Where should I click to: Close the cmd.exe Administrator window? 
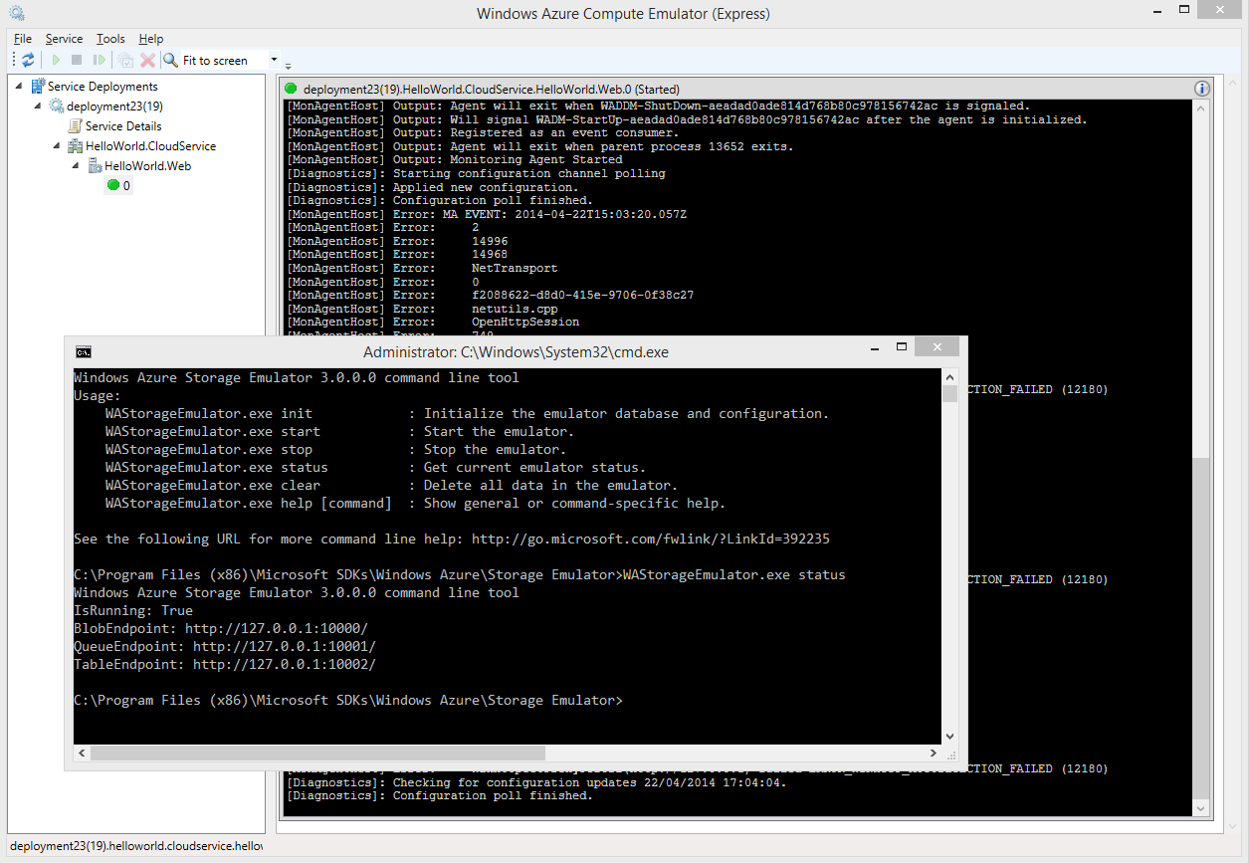[938, 347]
